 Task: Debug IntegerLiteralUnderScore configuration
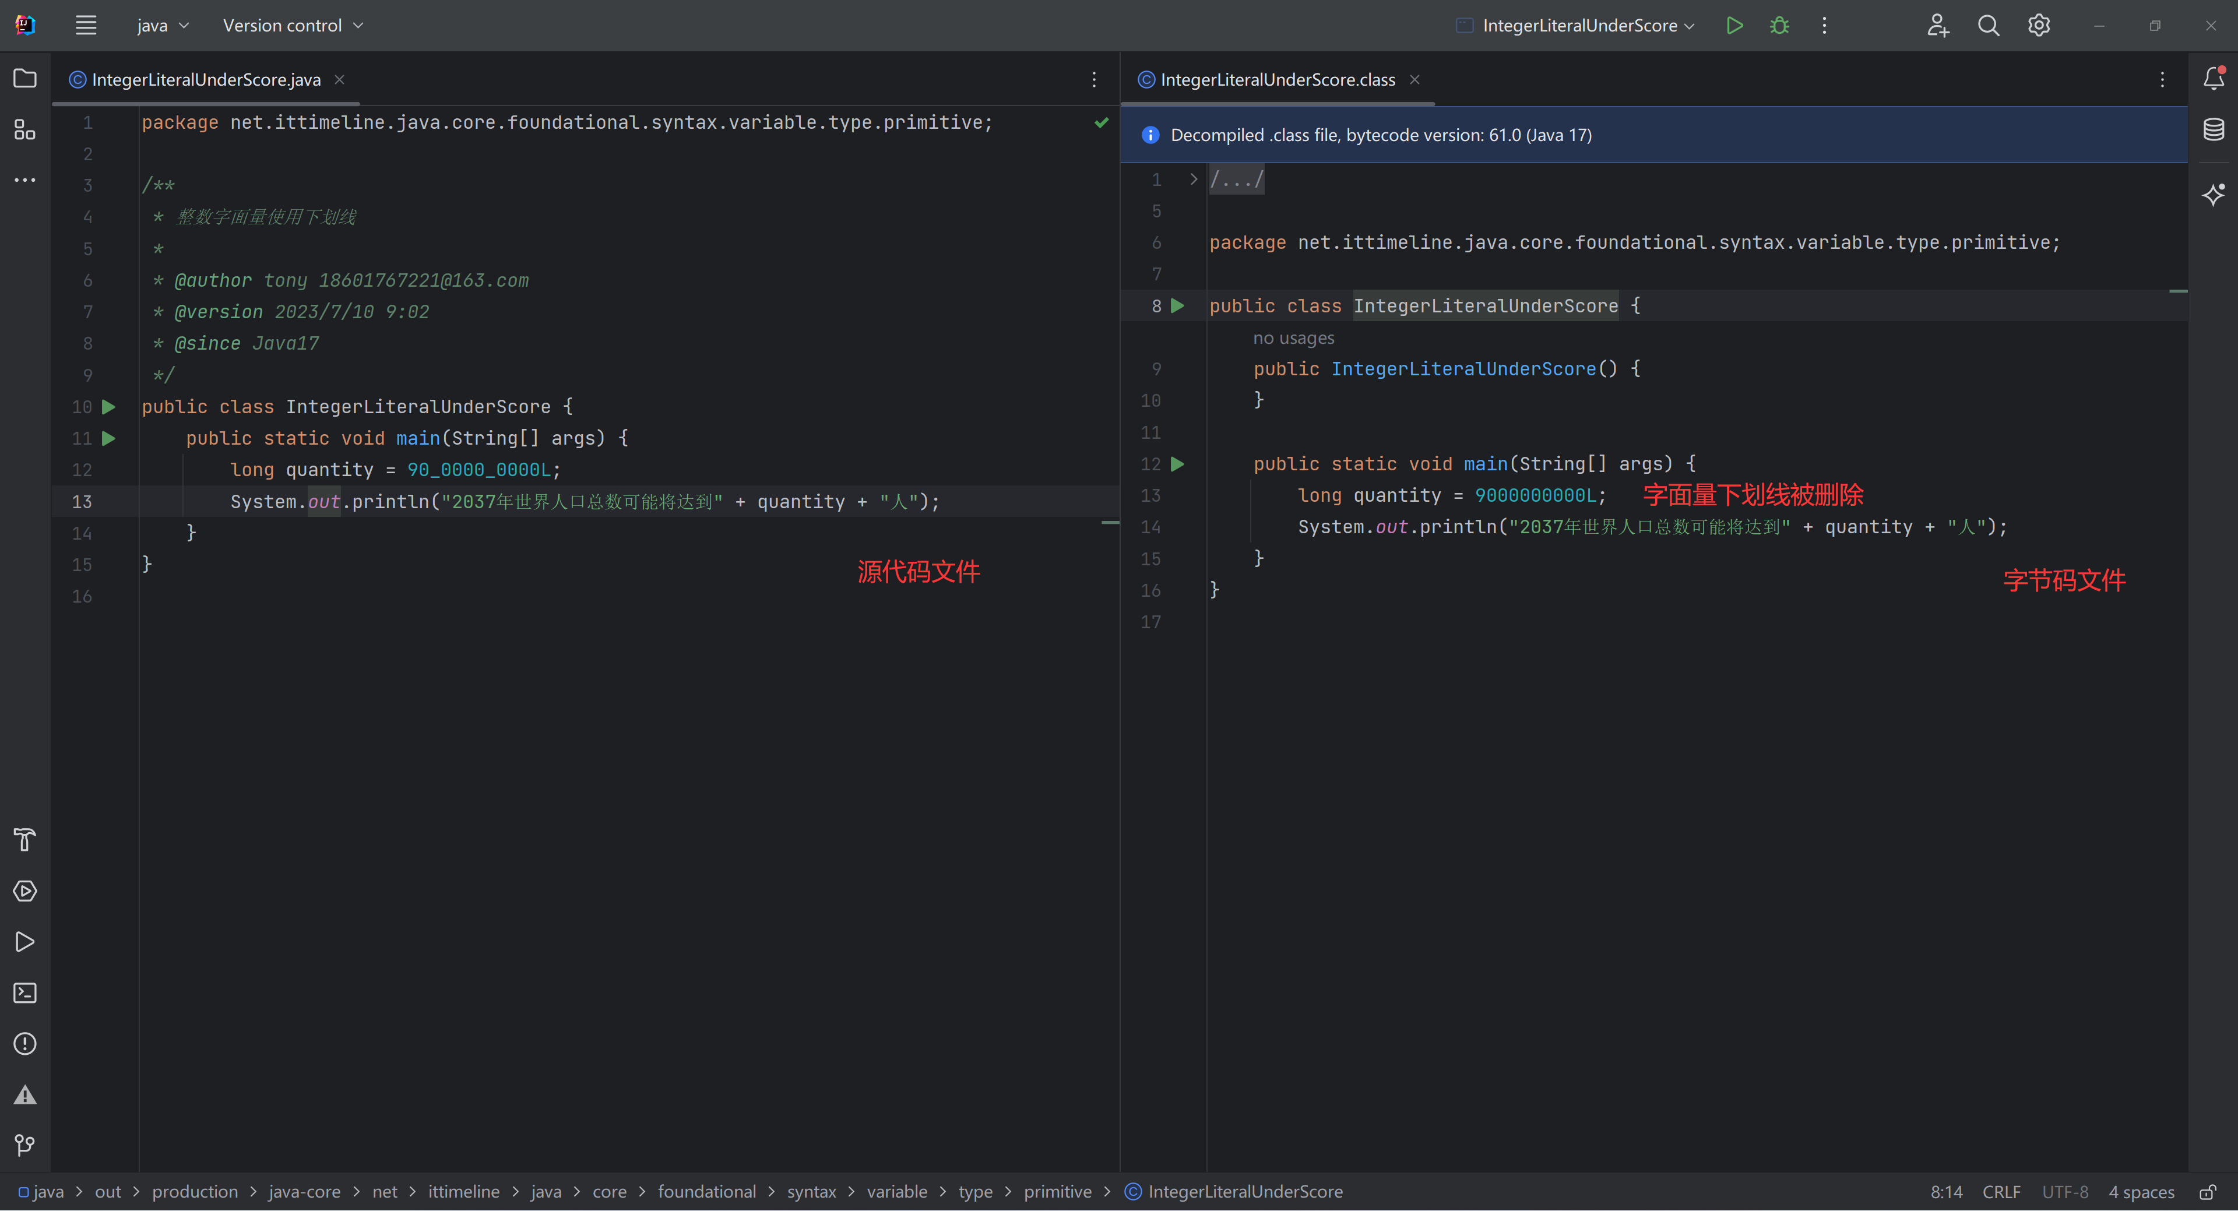[x=1779, y=25]
